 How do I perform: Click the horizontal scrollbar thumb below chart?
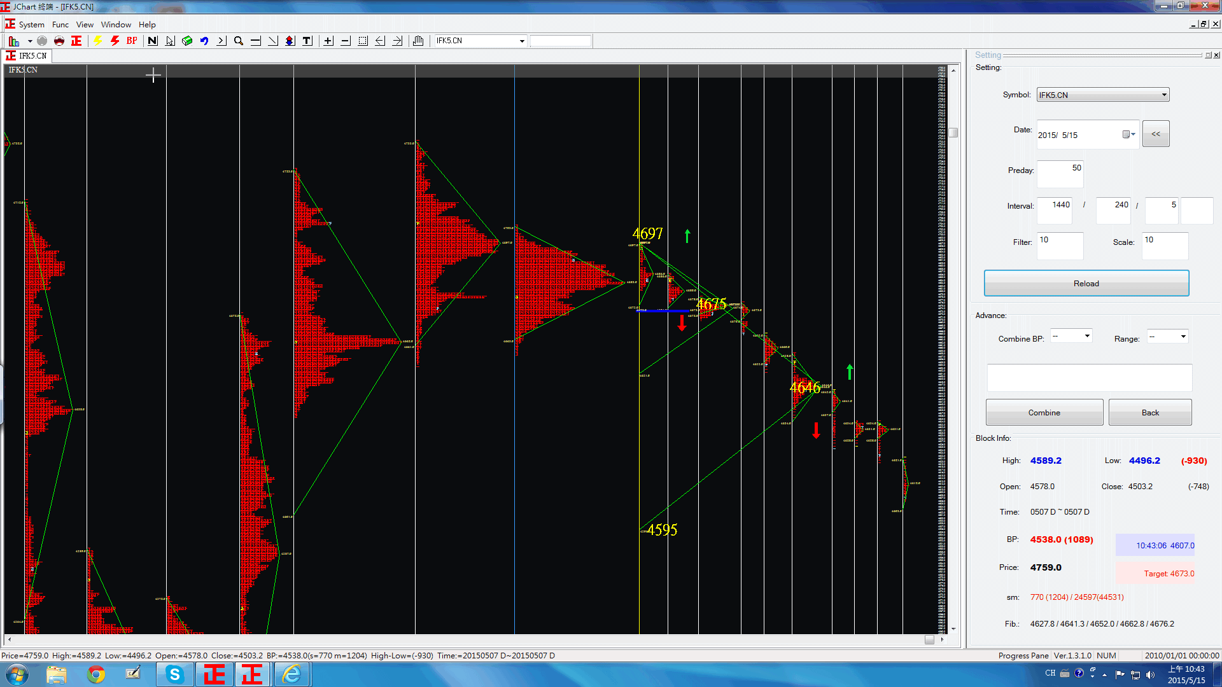pyautogui.click(x=929, y=640)
